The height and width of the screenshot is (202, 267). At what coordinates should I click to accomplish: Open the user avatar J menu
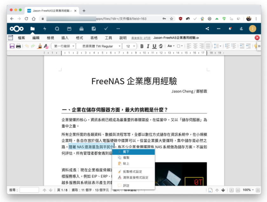[252, 29]
